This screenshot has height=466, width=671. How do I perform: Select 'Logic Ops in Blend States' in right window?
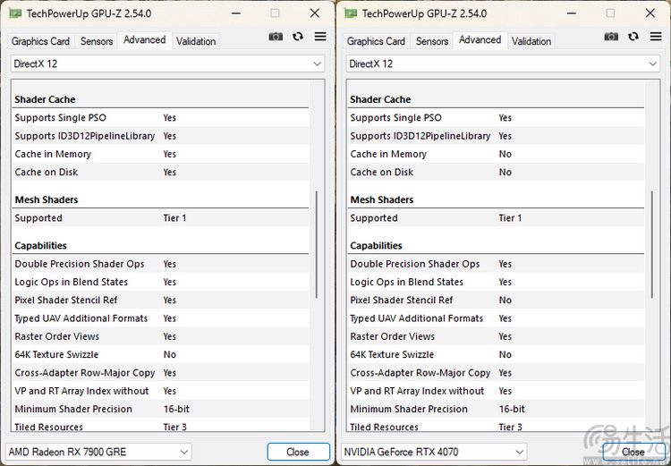(496, 282)
